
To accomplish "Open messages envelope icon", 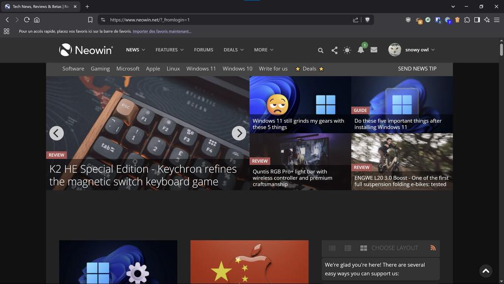I will pyautogui.click(x=374, y=50).
